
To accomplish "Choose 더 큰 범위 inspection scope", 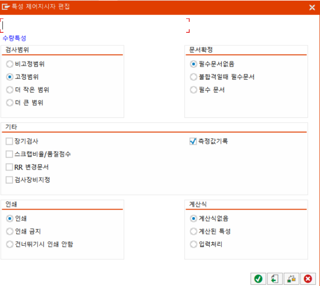I will [x=10, y=103].
